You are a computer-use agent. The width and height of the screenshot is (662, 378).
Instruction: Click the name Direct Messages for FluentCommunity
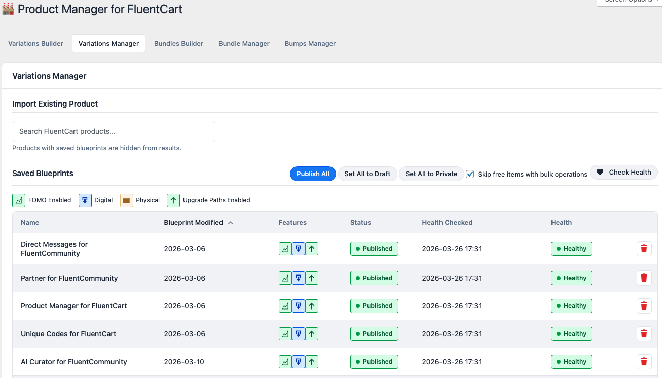[x=54, y=249]
